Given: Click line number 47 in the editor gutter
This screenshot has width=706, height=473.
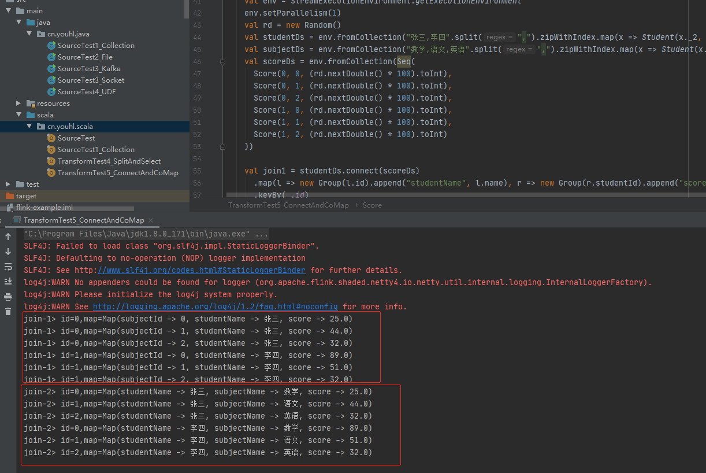Looking at the screenshot, I should [x=197, y=73].
